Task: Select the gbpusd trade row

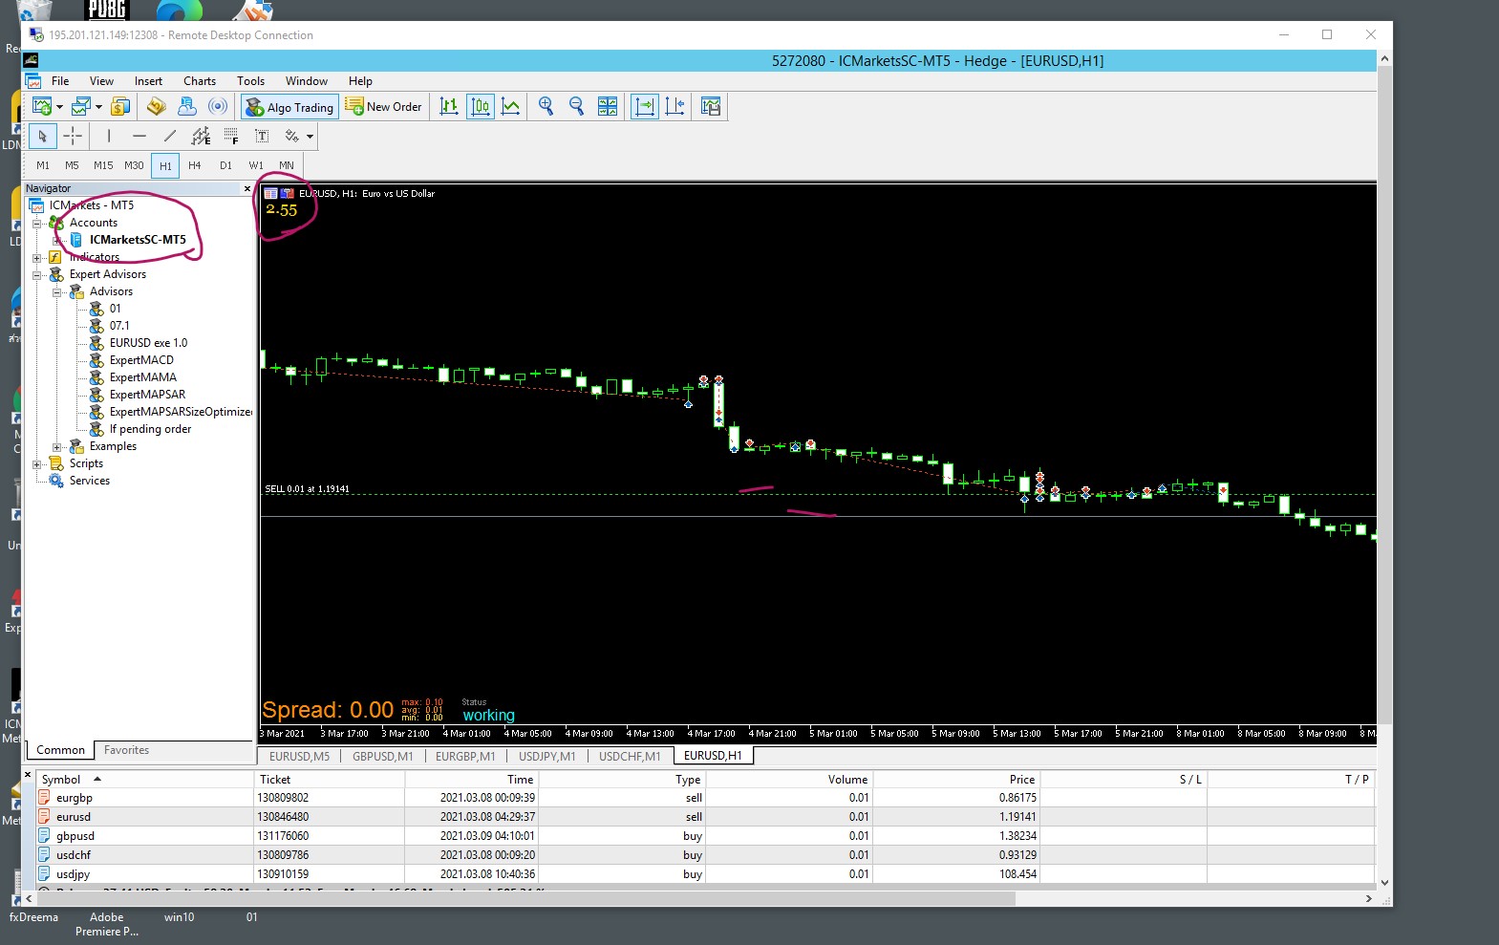Action: click(x=705, y=836)
